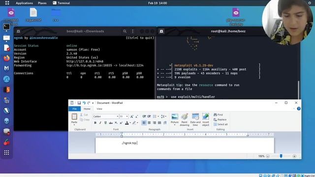Justify paragraph text
Image resolution: width=315 pixels, height=177 pixels.
[159, 122]
